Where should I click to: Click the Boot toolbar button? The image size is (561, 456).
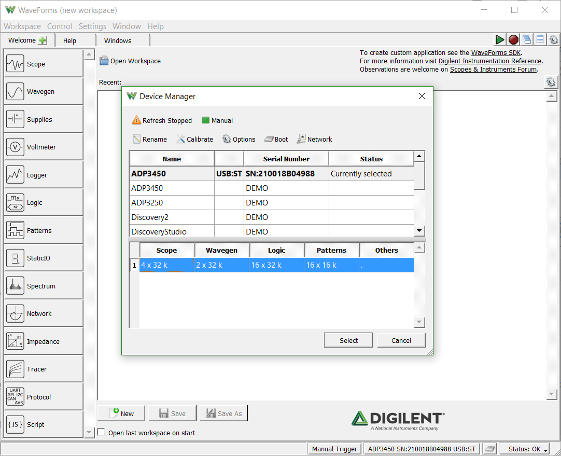pos(276,139)
